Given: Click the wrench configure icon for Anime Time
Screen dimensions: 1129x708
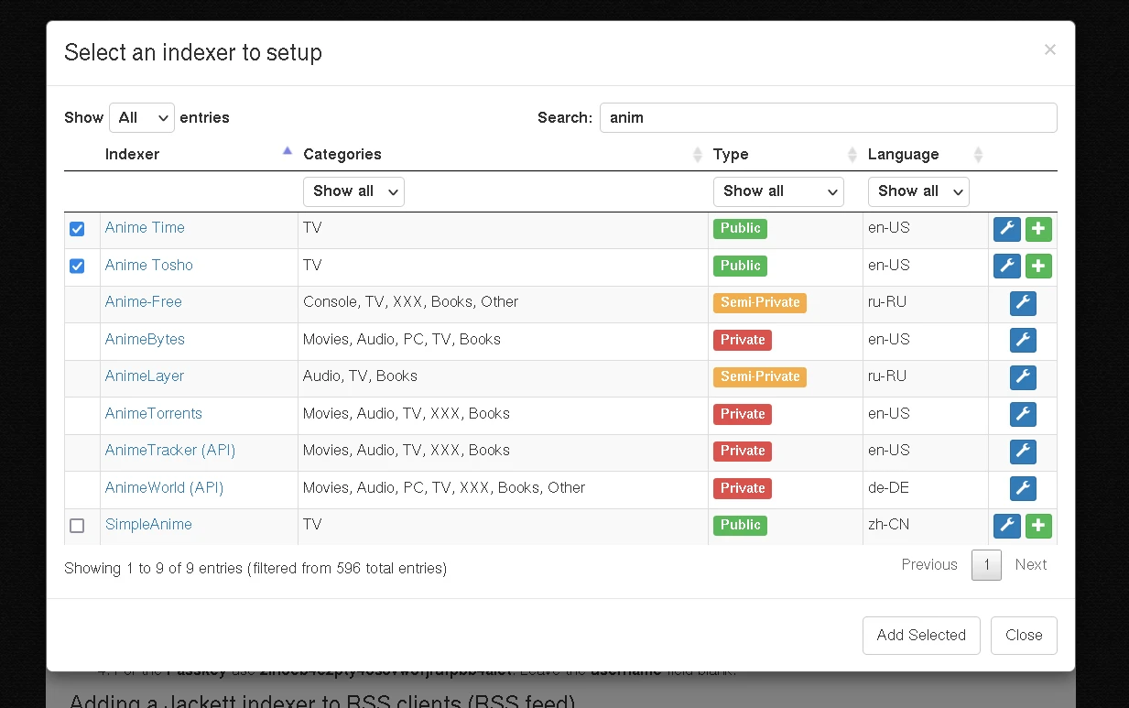Looking at the screenshot, I should (x=1006, y=229).
